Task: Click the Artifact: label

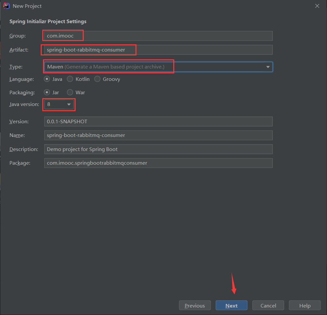Action: point(19,50)
